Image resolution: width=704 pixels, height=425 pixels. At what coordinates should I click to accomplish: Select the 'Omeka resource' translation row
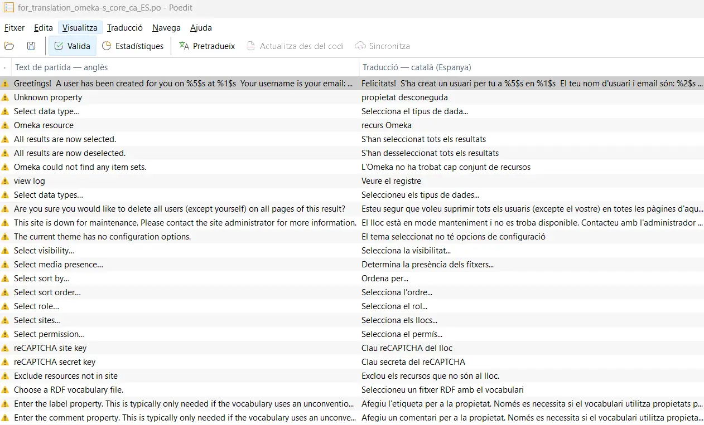pyautogui.click(x=167, y=125)
